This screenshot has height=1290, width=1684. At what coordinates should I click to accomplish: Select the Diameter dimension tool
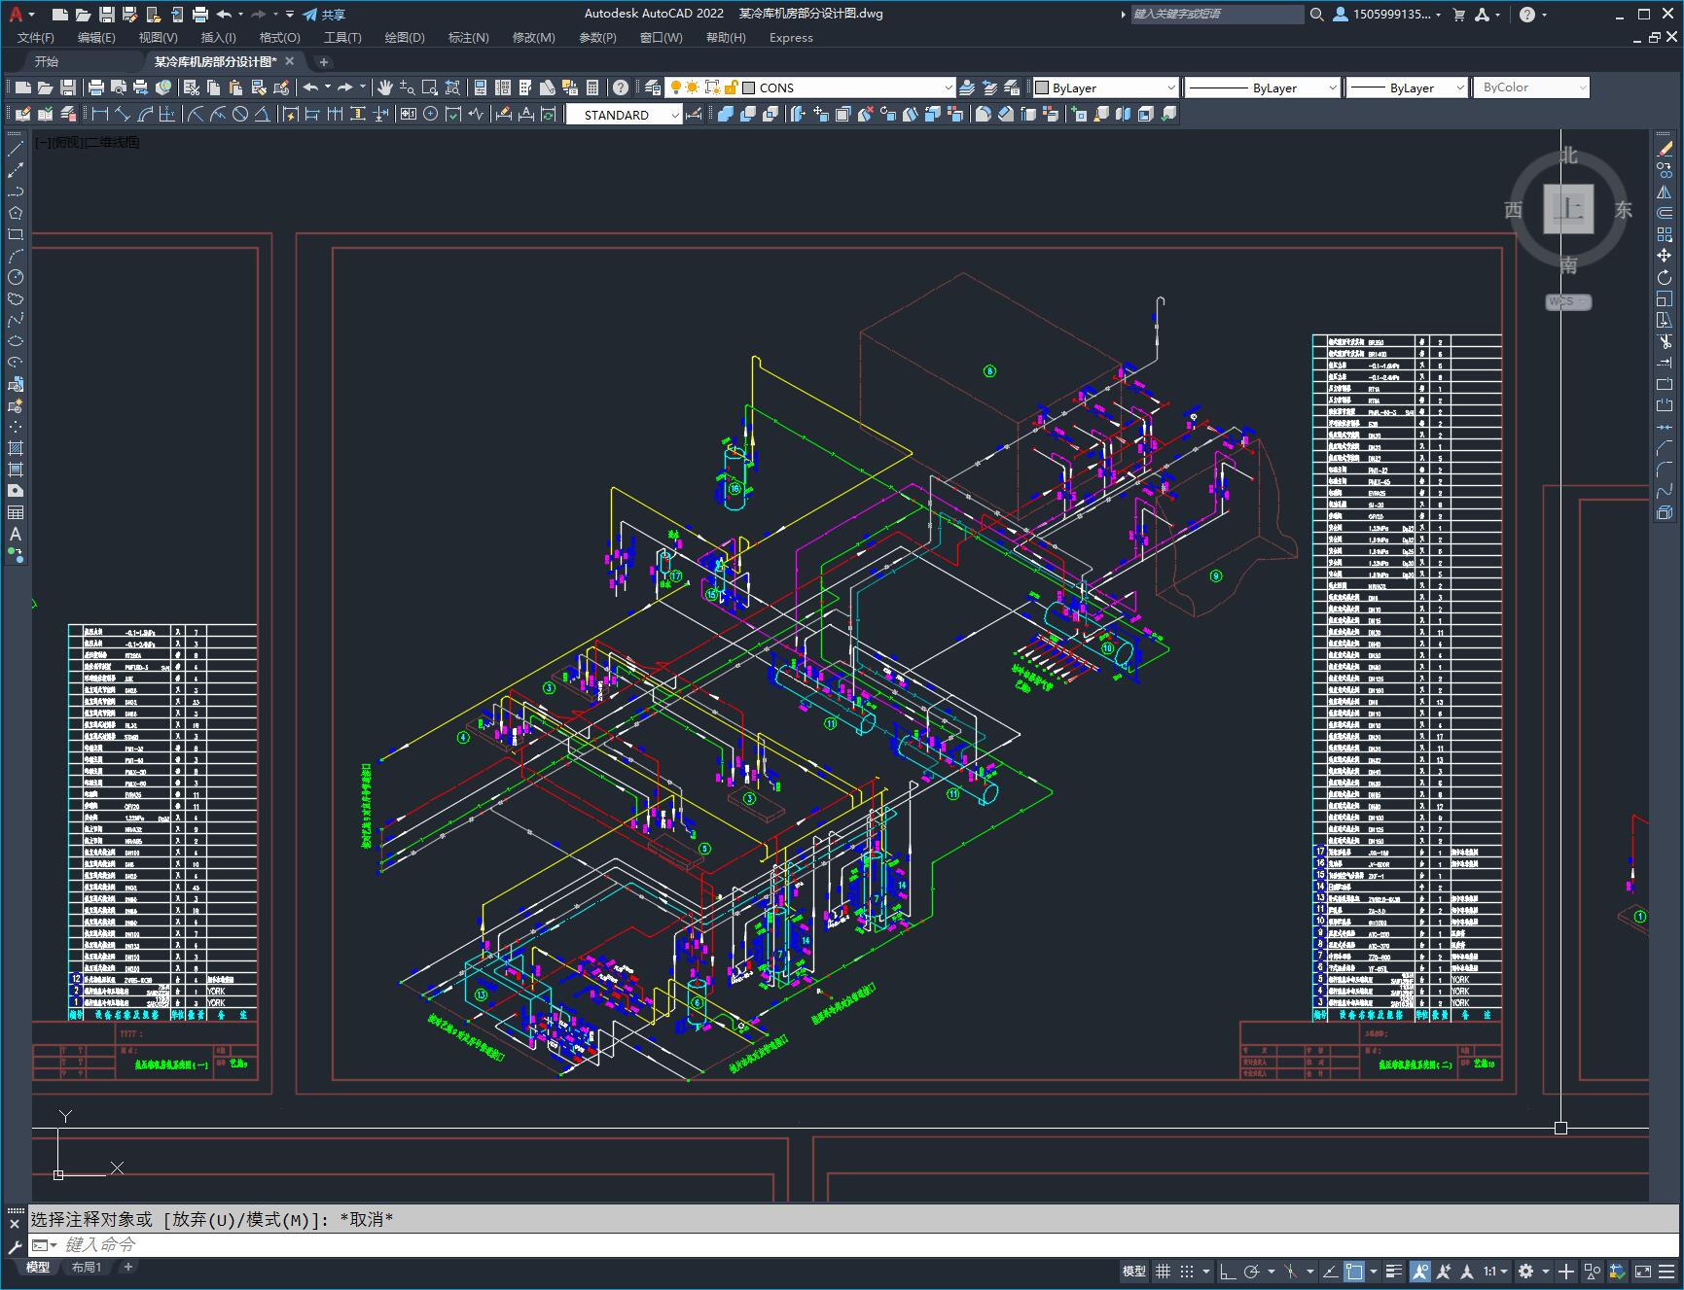(x=240, y=115)
